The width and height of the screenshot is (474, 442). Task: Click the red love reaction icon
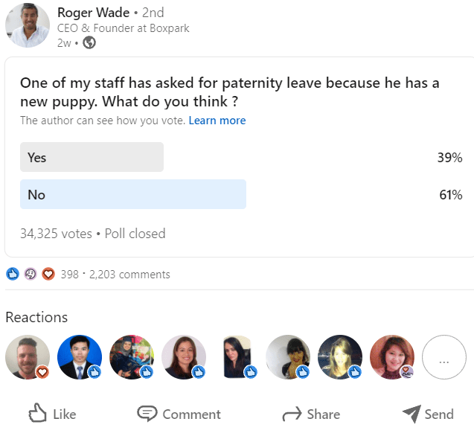click(x=48, y=274)
